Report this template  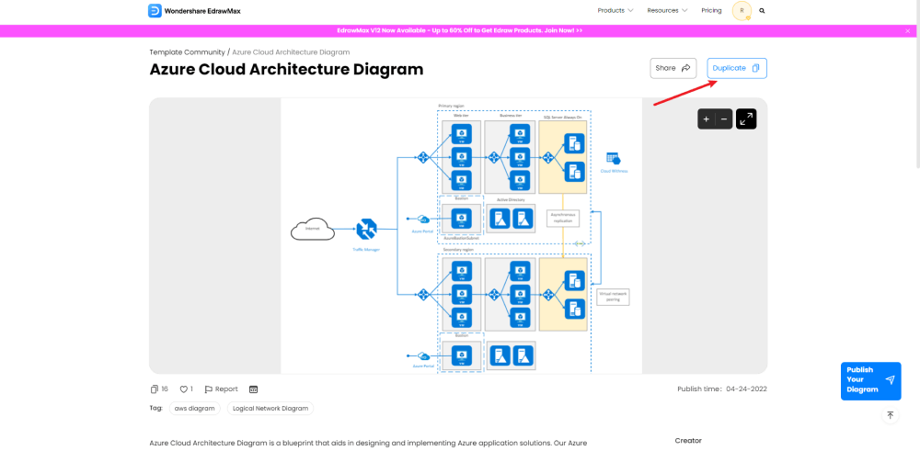click(221, 389)
